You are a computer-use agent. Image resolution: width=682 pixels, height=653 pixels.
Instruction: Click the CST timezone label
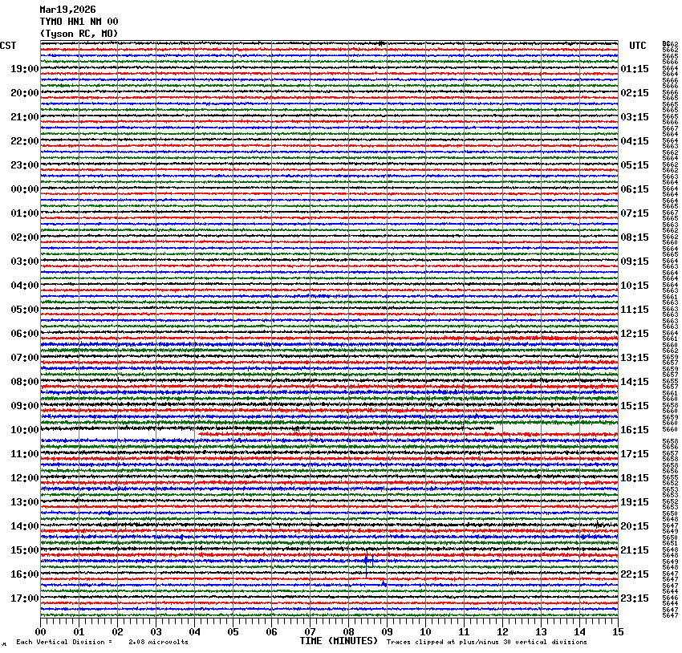8,46
